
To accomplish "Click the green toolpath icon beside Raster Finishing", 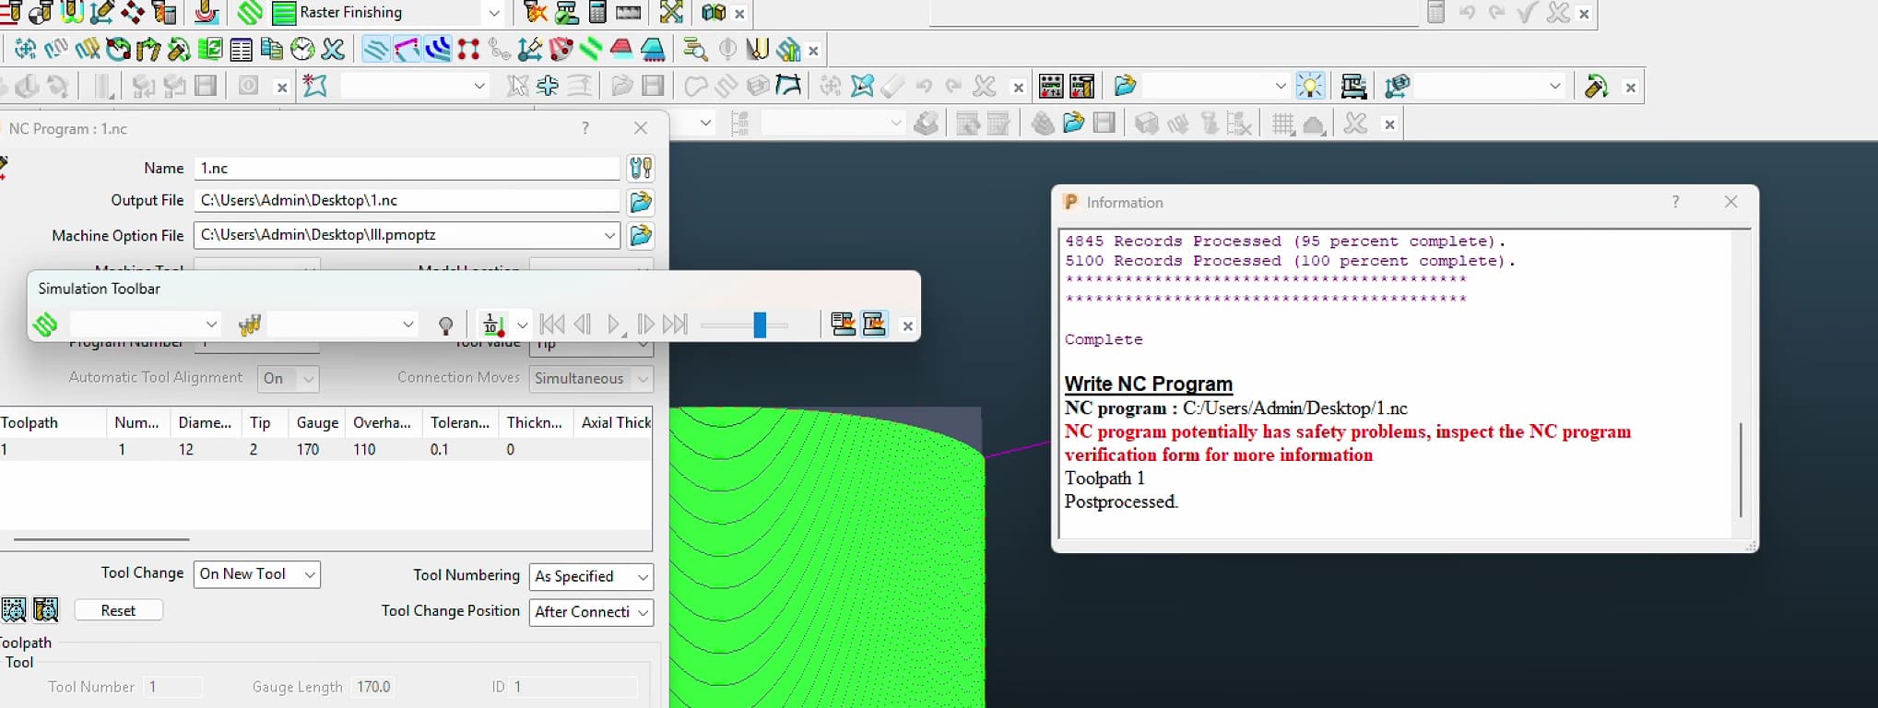I will click(x=250, y=13).
